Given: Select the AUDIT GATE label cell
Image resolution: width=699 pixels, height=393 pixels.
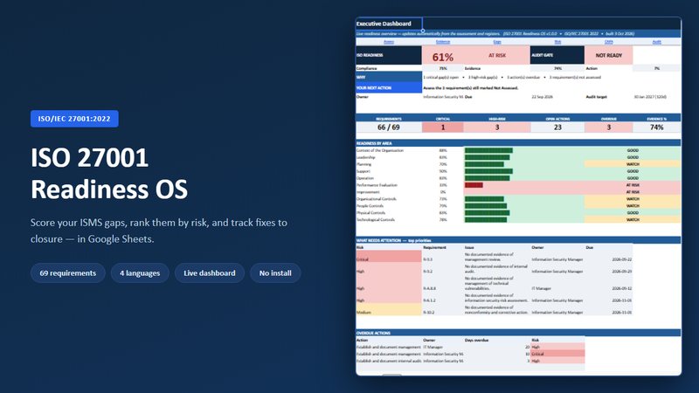Looking at the screenshot, I should [557, 55].
